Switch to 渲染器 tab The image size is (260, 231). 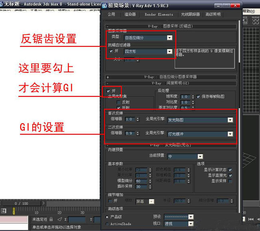point(130,14)
